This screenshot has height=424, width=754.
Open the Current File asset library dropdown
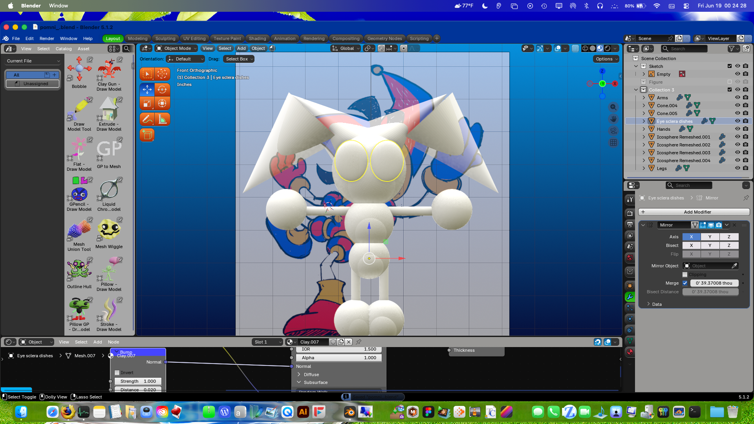pos(33,61)
